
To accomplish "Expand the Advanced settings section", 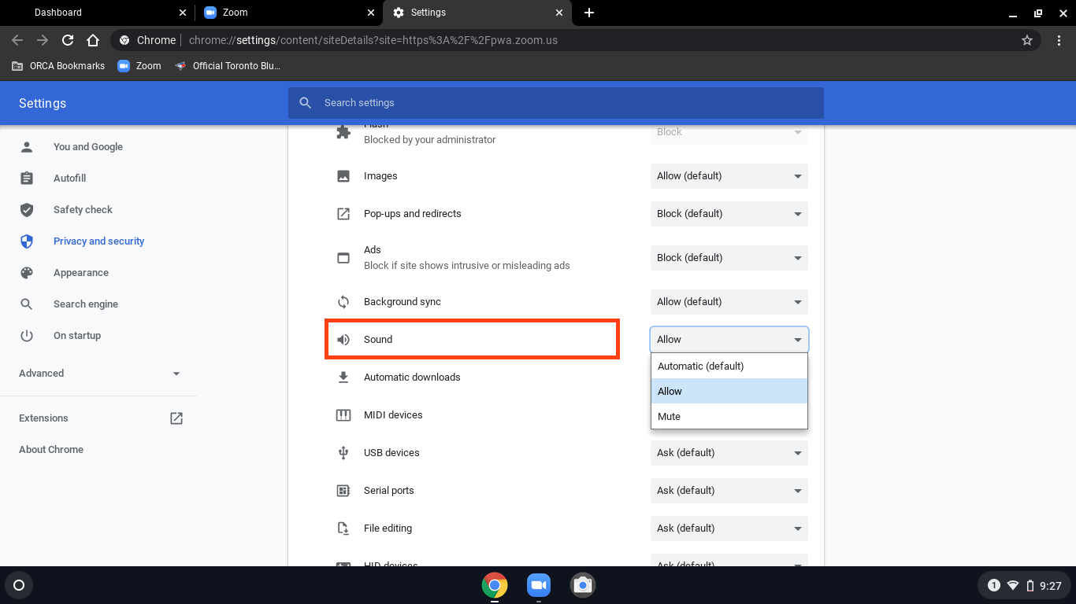I will point(99,374).
